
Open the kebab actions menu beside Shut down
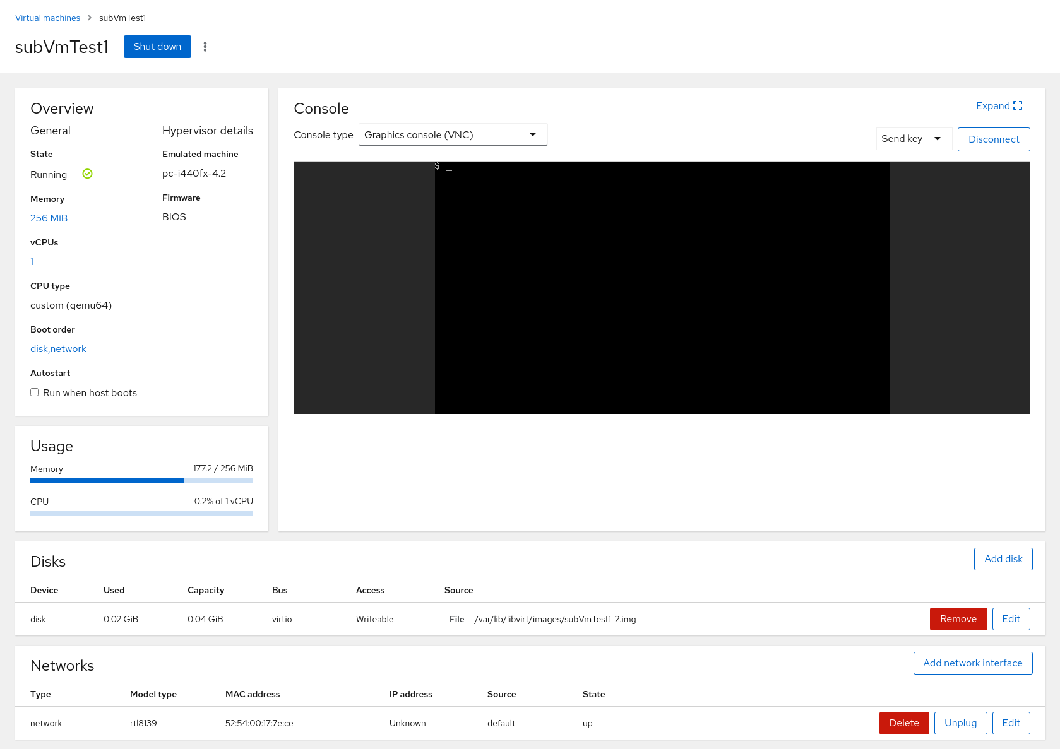[205, 47]
